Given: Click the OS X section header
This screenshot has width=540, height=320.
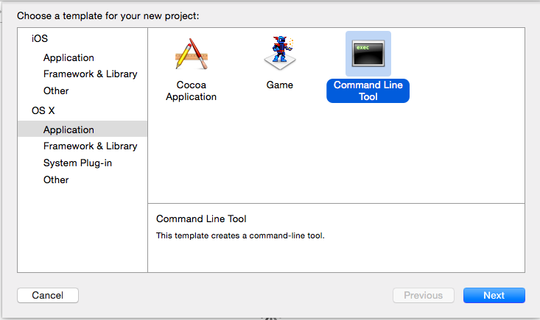Looking at the screenshot, I should point(43,110).
